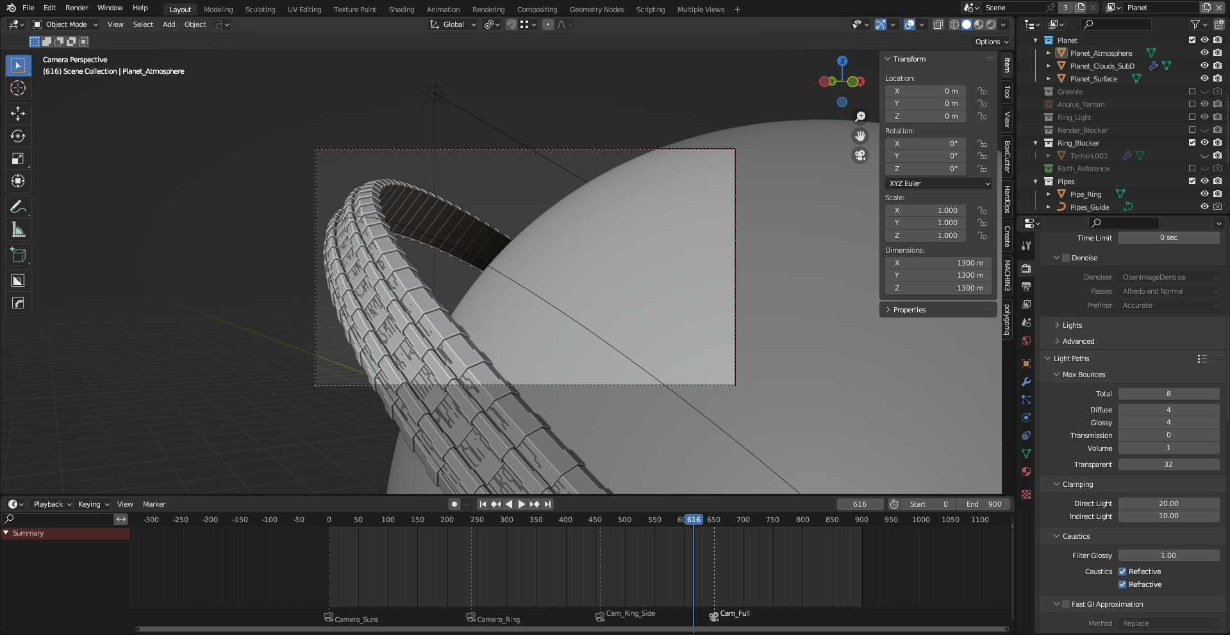The image size is (1230, 635).
Task: Open the Output properties tab icon
Action: pos(1026,287)
